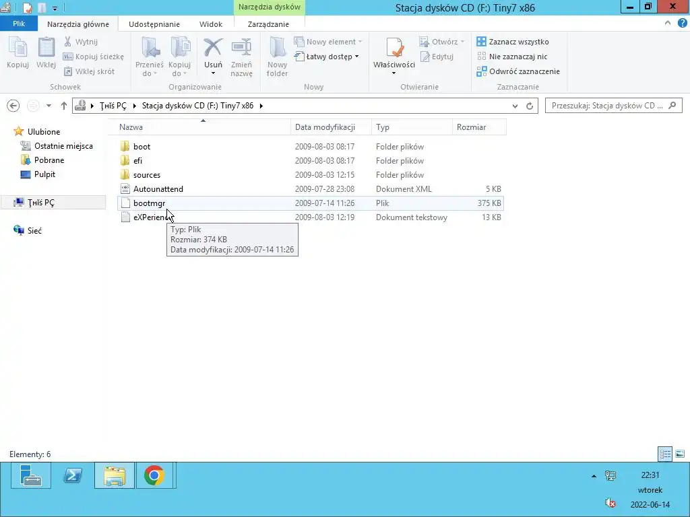
Task: Click the Właściwości icon
Action: point(394,48)
